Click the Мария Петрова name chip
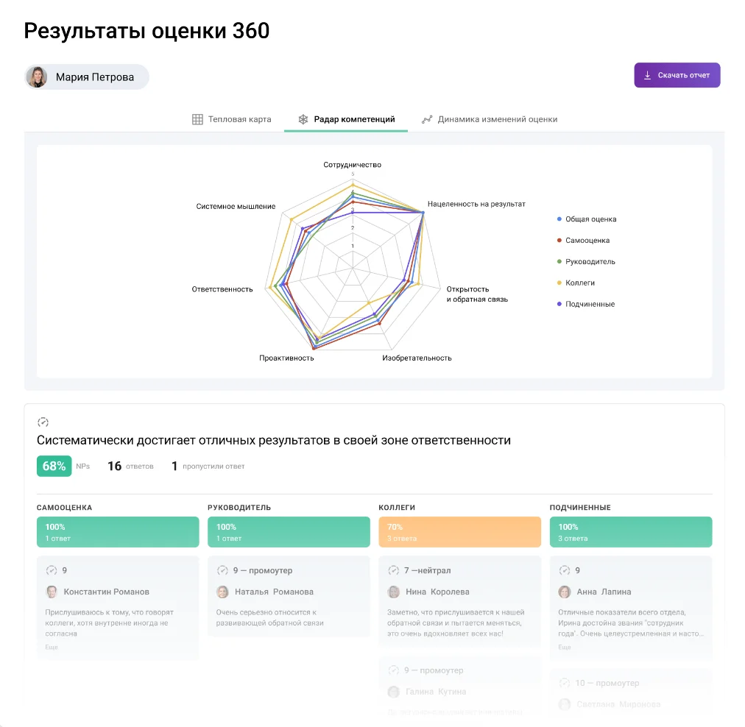 94,77
